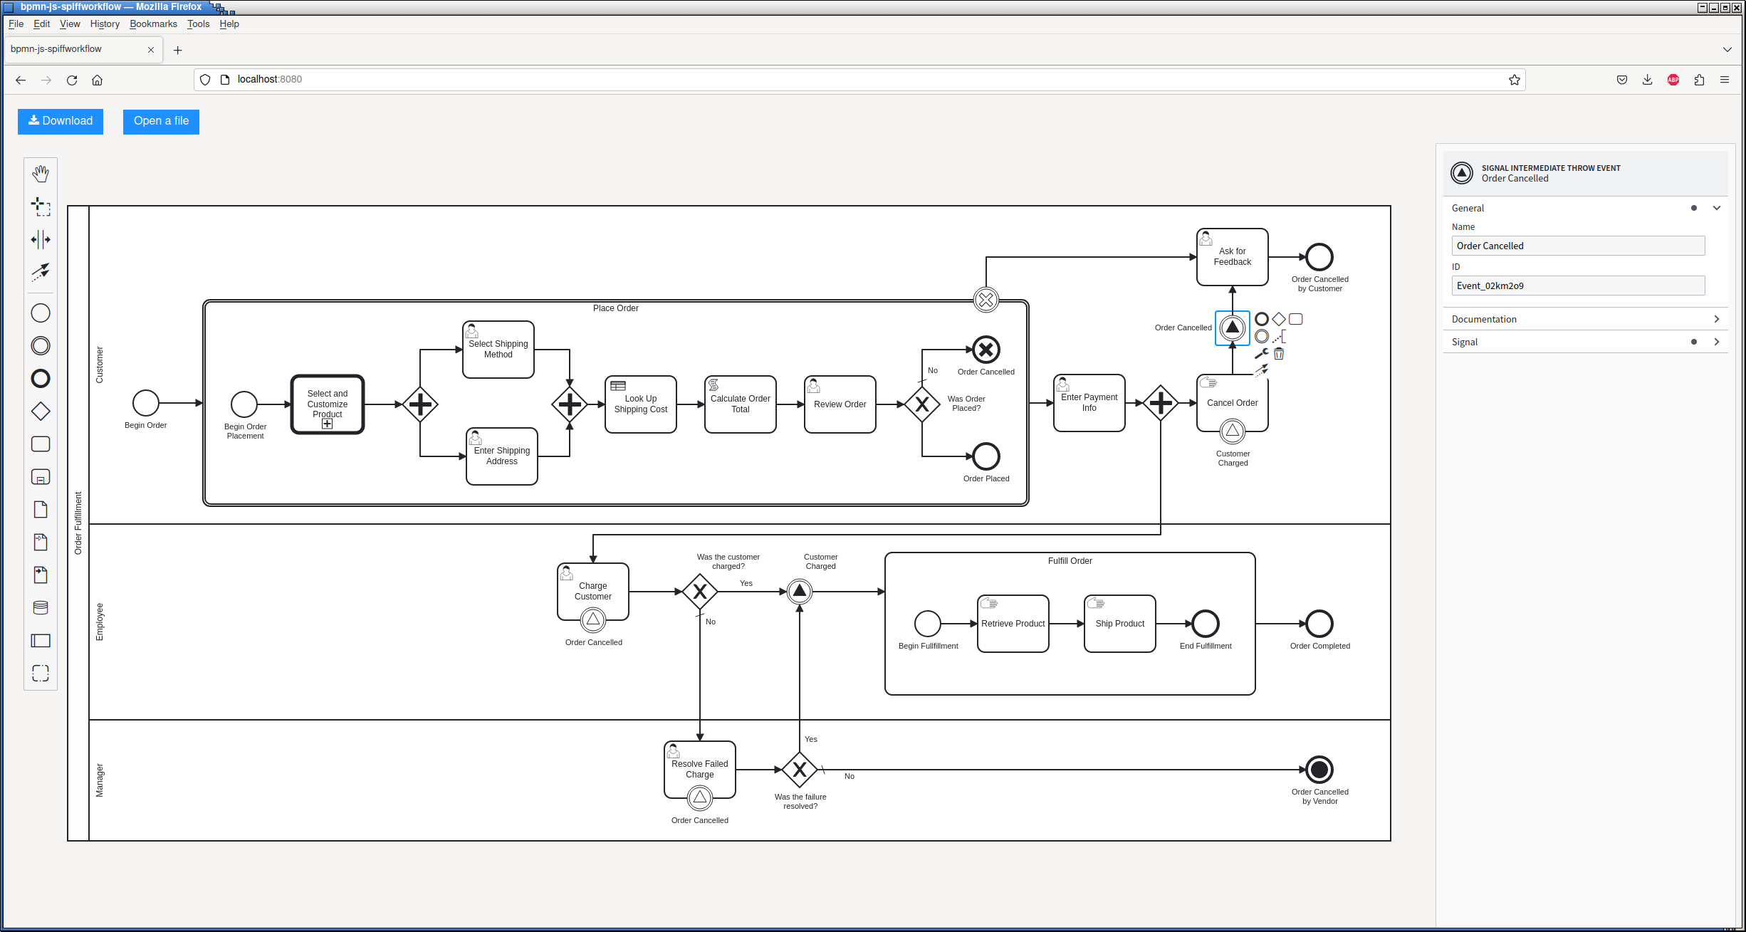Viewport: 1746px width, 932px height.
Task: Open the Tools menu
Action: coord(198,23)
